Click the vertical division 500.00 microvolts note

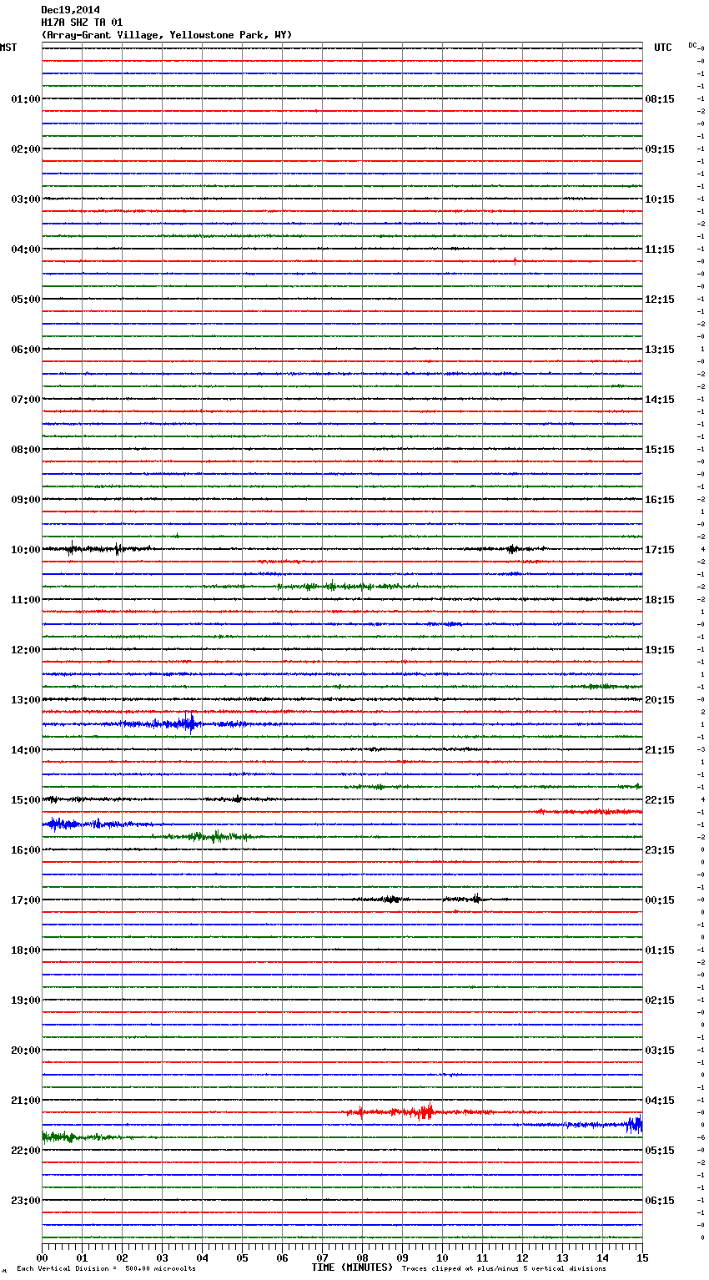[x=106, y=1269]
